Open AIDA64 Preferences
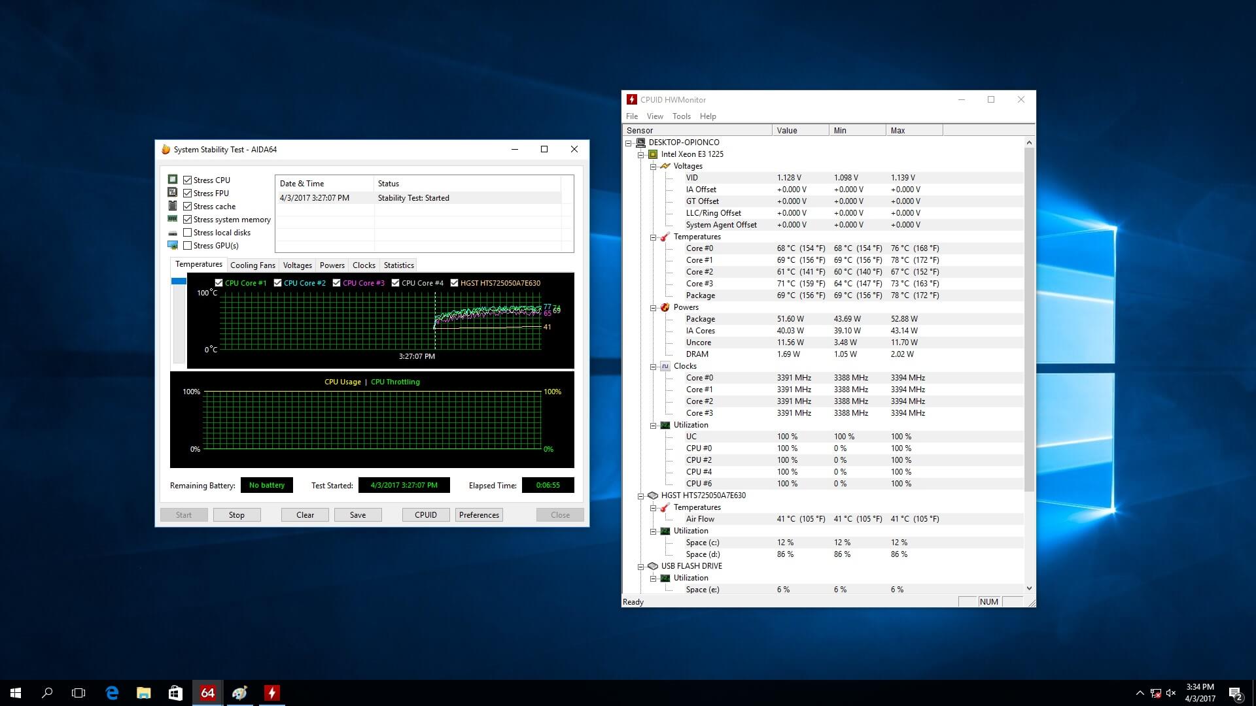 479,514
